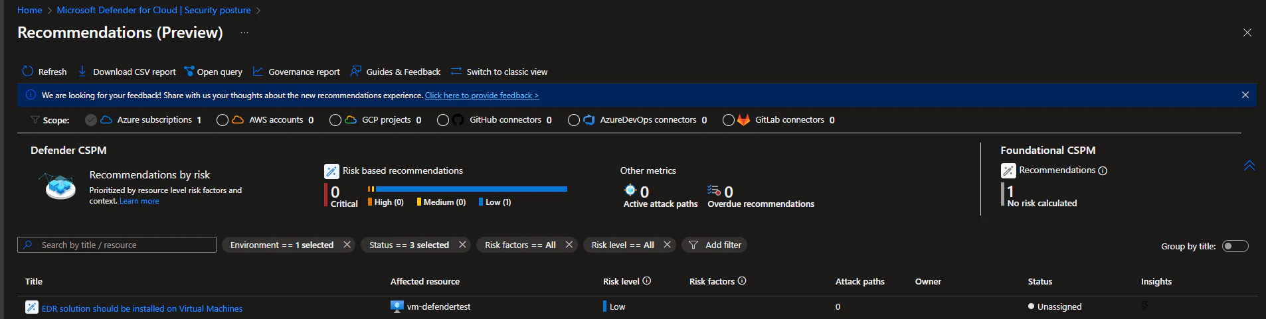
Task: Click the vm-defendertest virtual machine icon
Action: [x=397, y=306]
